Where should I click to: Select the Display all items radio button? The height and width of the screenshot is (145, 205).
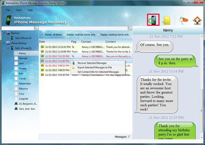click(x=42, y=35)
